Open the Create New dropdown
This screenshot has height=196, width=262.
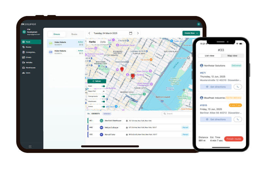pos(191,33)
